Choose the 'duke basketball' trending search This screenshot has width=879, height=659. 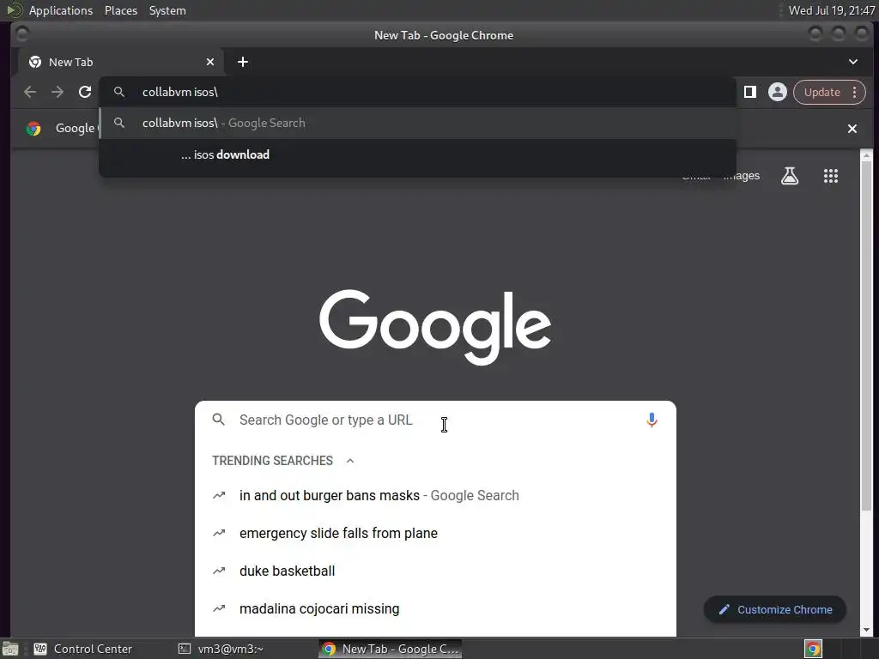[435, 571]
